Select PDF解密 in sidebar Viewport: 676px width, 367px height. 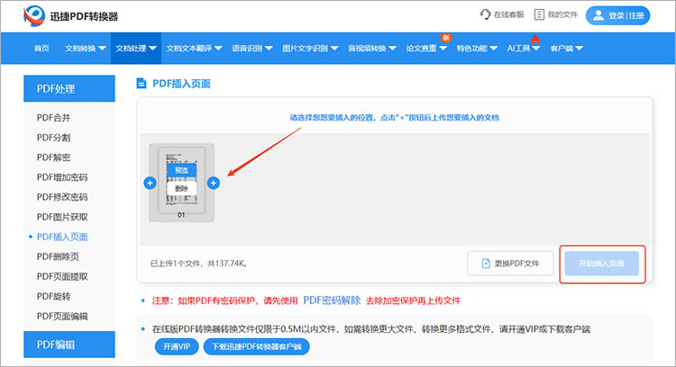coord(53,157)
